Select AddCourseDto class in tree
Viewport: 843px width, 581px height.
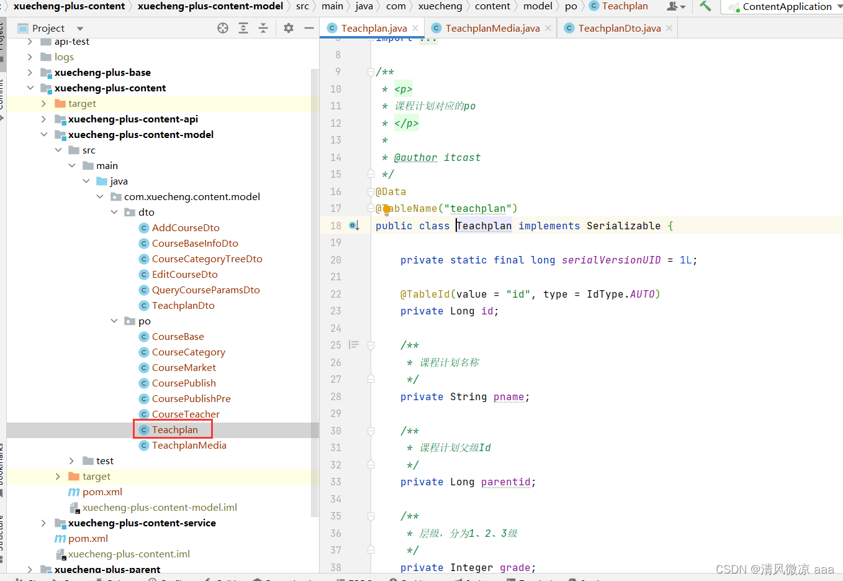coord(186,227)
